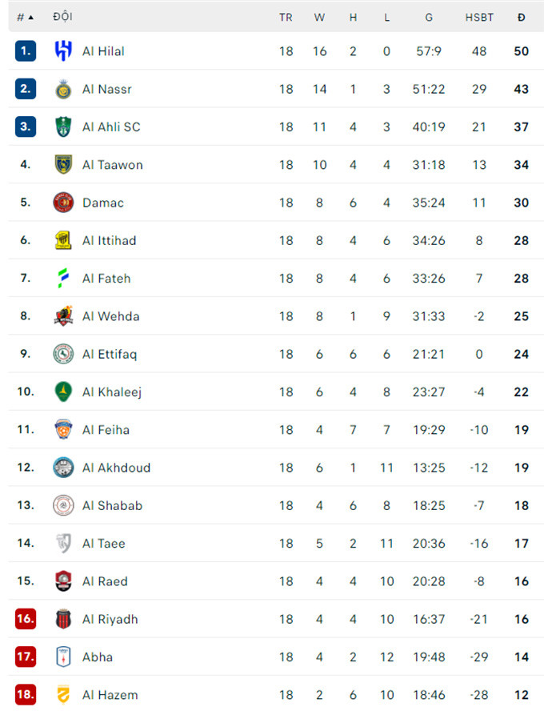Click the Al Fateh club icon
Screen dimensions: 544x711
[x=63, y=278]
